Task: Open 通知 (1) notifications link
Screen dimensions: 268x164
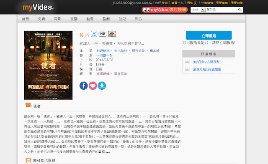Action: point(192,3)
